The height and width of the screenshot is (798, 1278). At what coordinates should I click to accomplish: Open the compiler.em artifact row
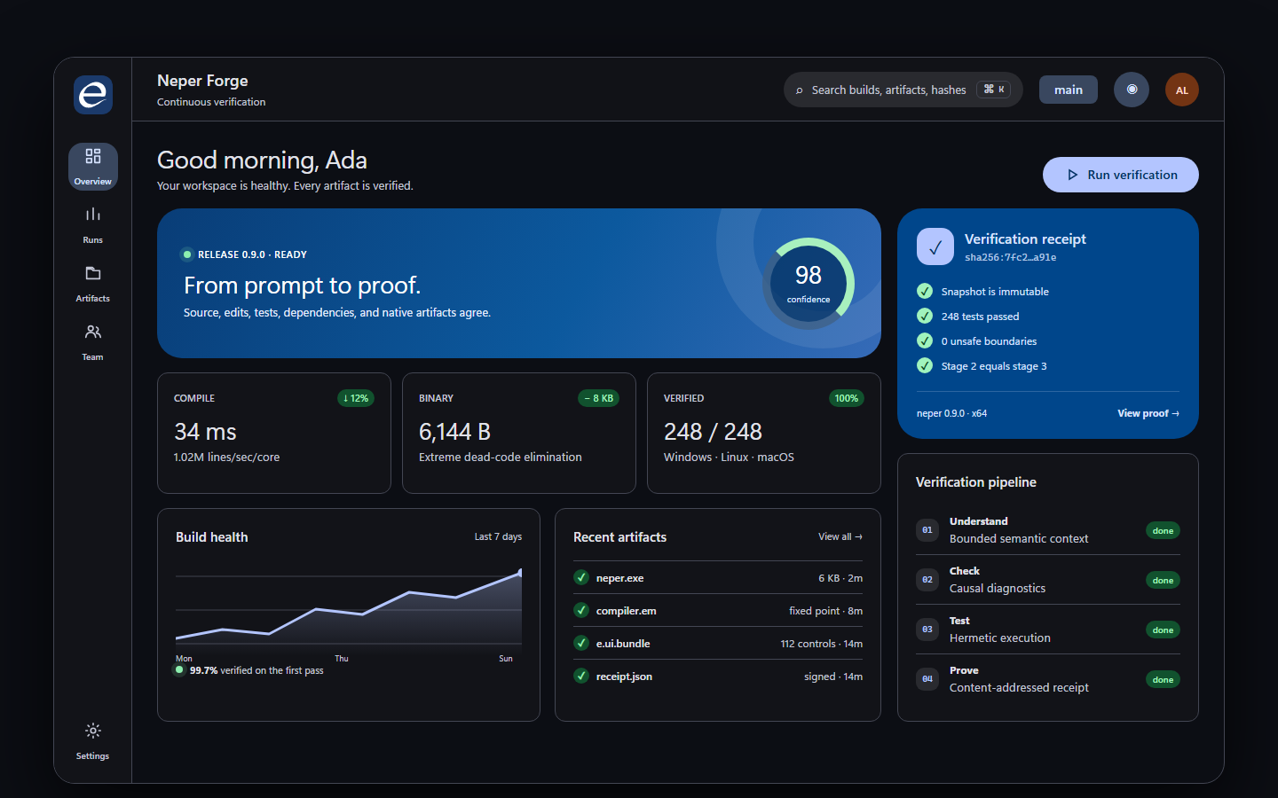click(x=718, y=610)
